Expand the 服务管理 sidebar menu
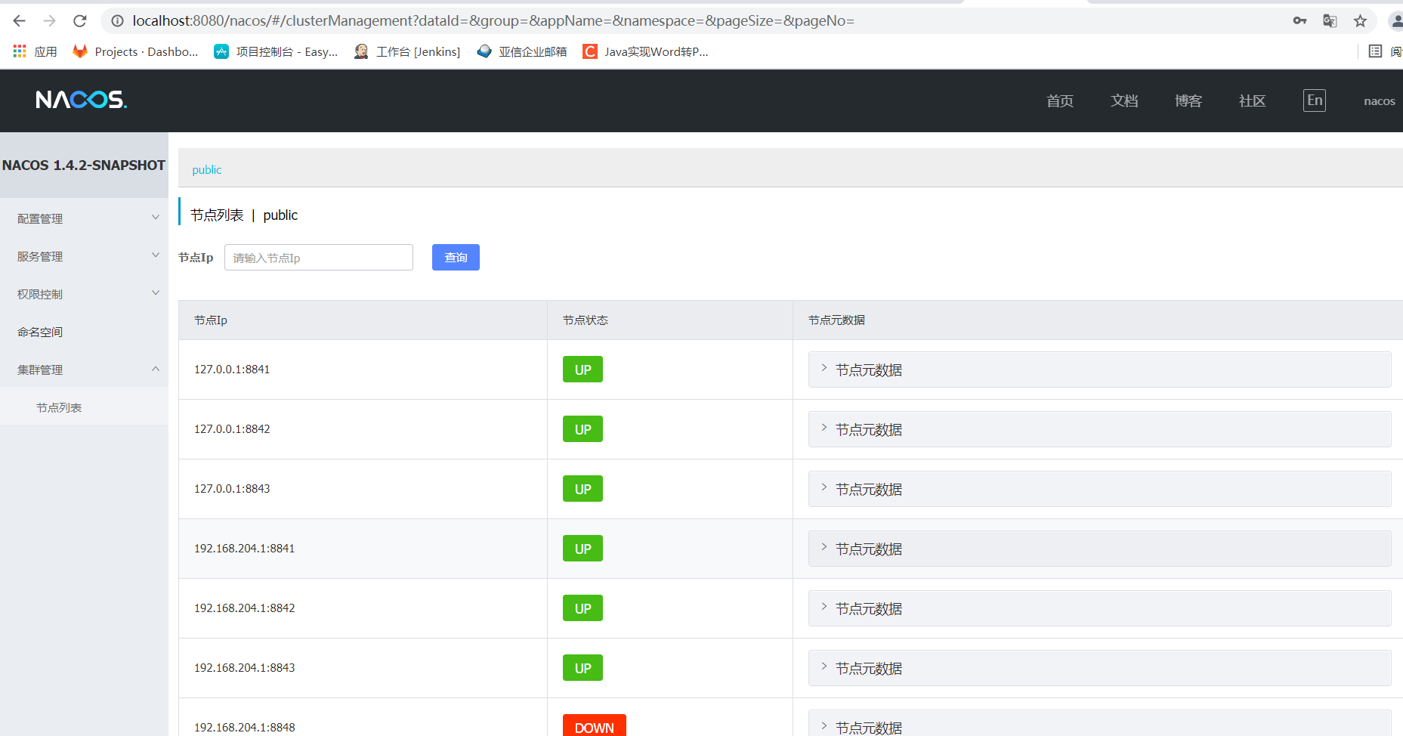1403x736 pixels. [84, 256]
